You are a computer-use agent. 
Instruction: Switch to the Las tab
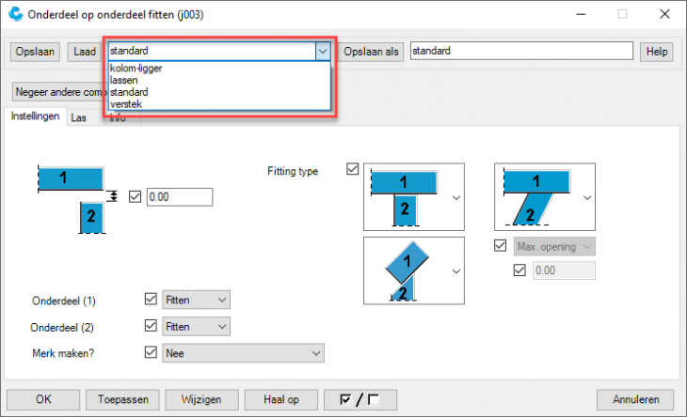[79, 117]
